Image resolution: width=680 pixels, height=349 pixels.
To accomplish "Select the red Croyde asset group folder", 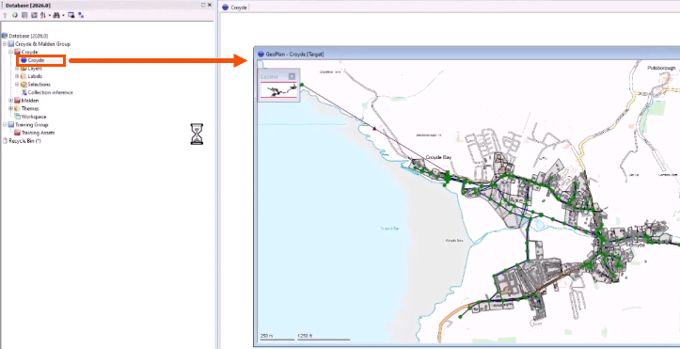I will click(x=26, y=52).
